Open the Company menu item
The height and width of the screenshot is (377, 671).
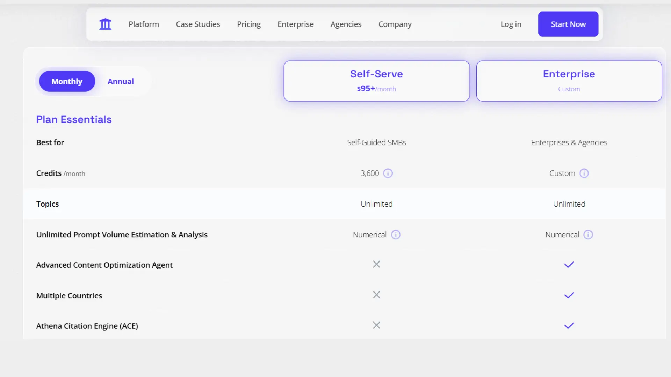(x=395, y=24)
